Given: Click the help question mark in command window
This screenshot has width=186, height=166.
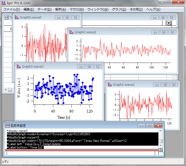Looking at the screenshot, I should click(x=160, y=149).
